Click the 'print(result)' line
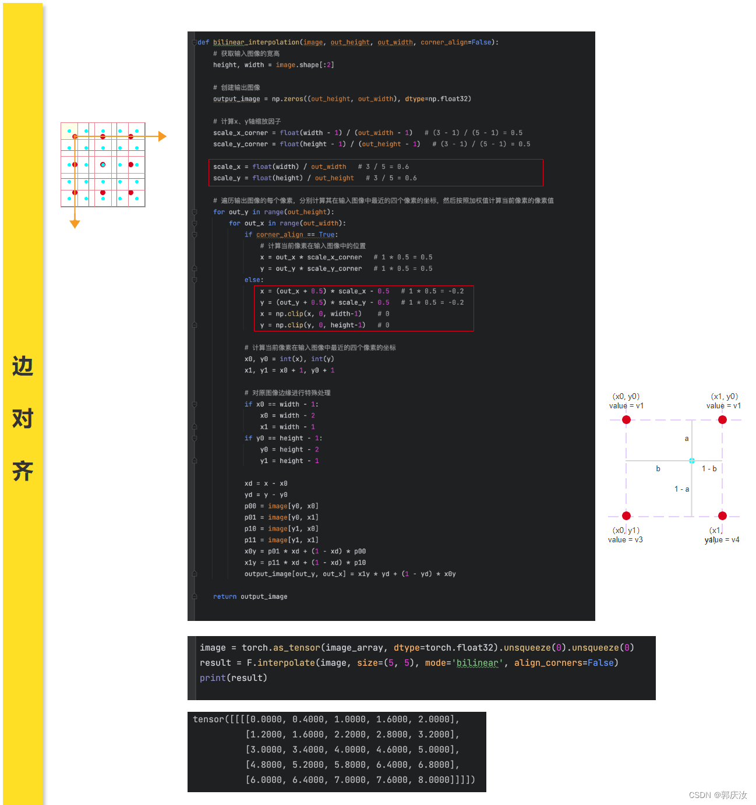 point(233,678)
